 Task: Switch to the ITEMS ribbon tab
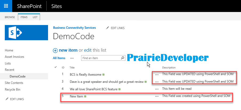24,17
